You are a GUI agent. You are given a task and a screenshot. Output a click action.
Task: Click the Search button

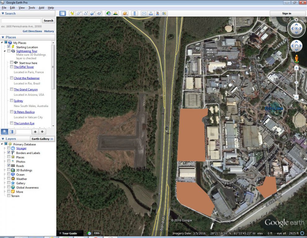(x=48, y=20)
